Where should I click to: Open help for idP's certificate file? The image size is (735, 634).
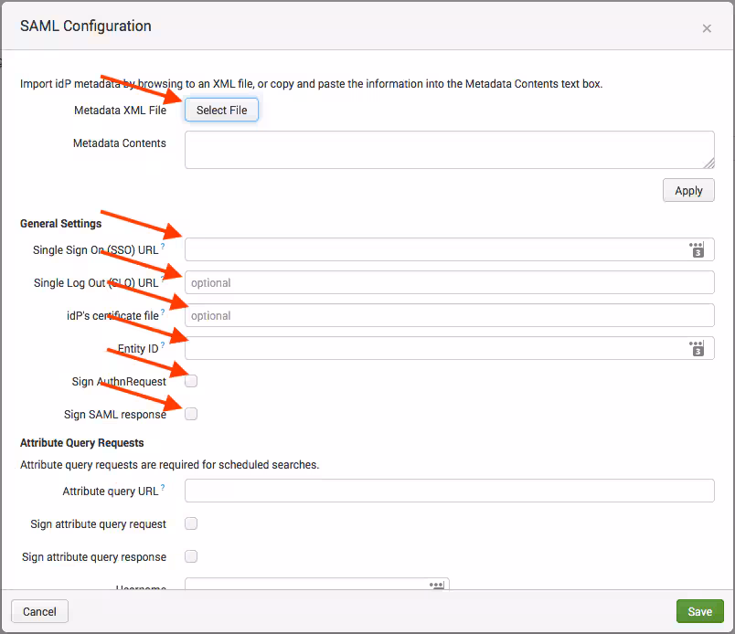(161, 310)
